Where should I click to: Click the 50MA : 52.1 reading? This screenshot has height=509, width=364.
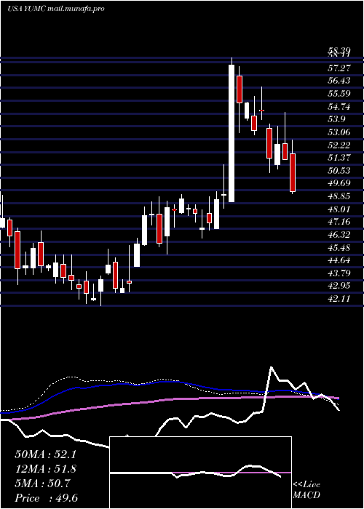click(45, 454)
